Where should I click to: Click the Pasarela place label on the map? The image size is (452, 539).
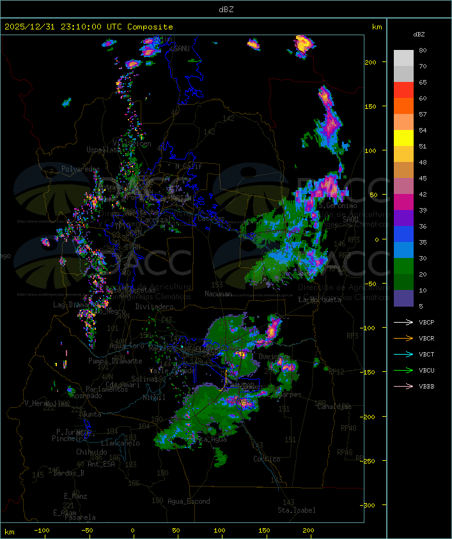point(80,517)
